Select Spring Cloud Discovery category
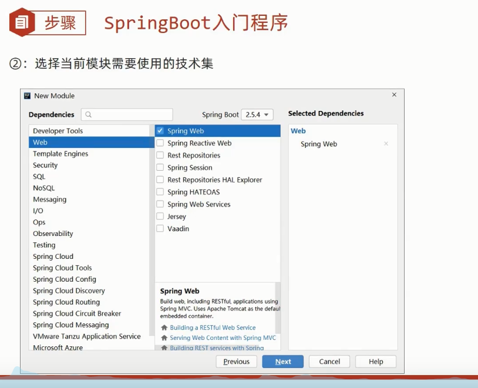 (89, 291)
